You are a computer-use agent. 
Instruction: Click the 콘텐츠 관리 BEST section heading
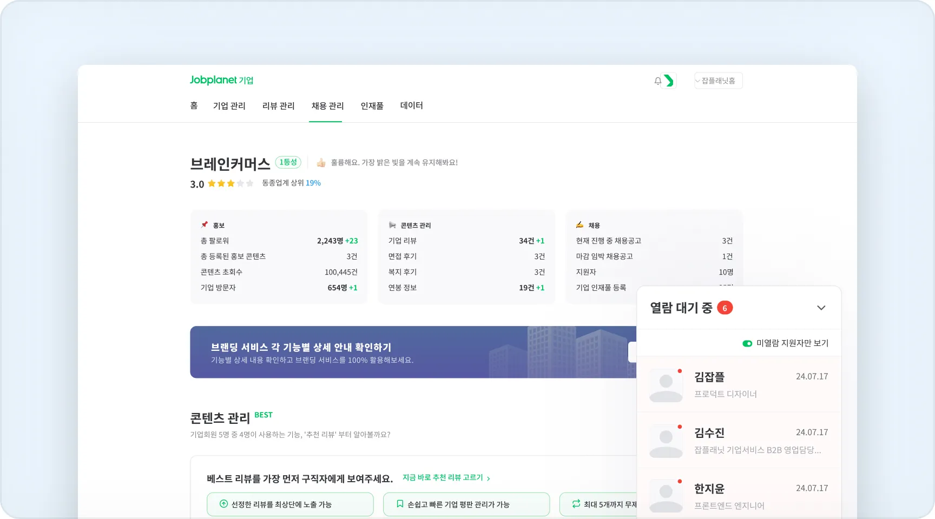[x=231, y=418]
